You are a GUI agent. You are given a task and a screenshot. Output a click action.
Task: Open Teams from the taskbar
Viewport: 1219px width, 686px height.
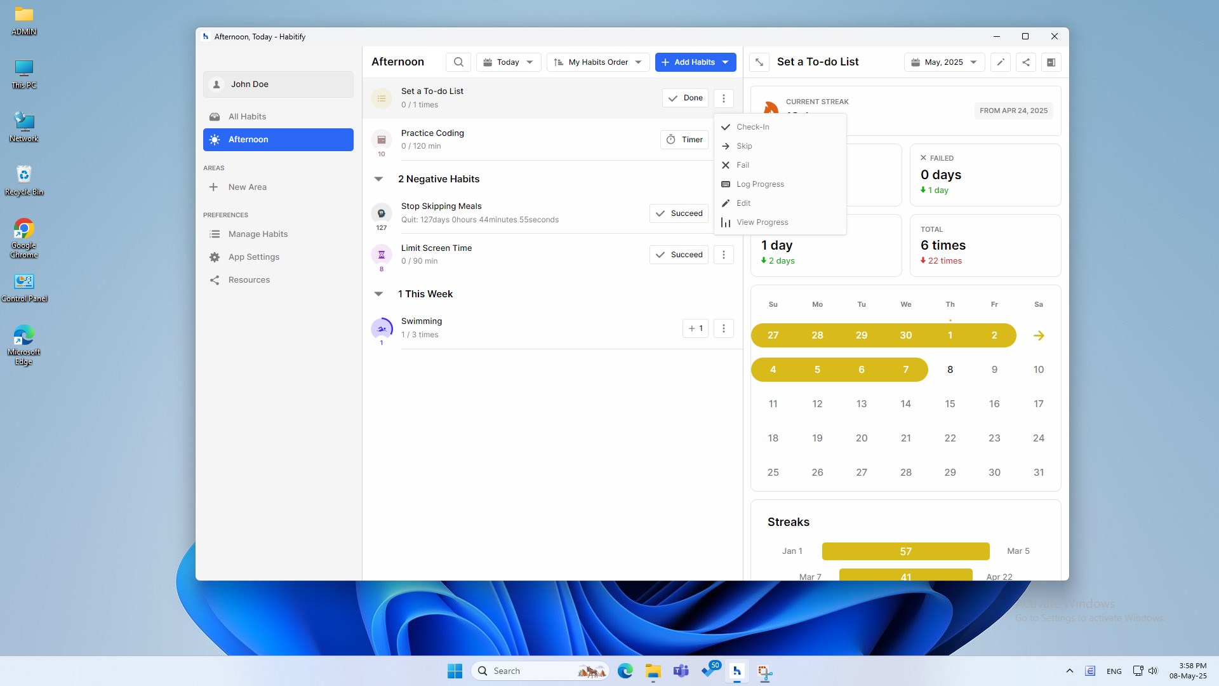(681, 671)
